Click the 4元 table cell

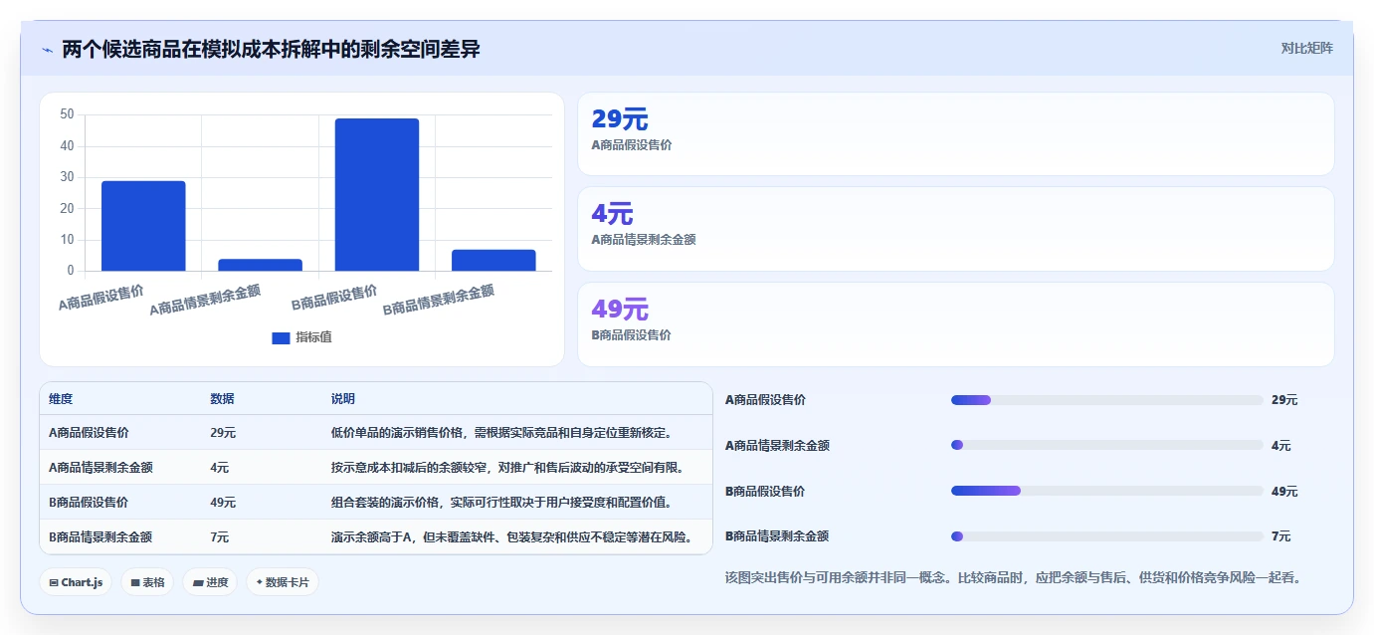[x=220, y=468]
